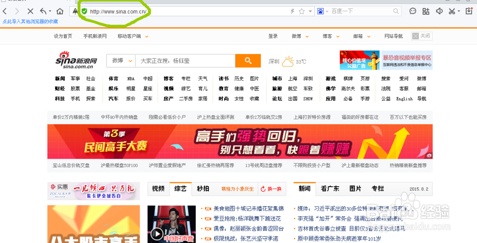Click 沪上热盘全面评测 property link
This screenshot has width=477, height=243.
[x=216, y=117]
